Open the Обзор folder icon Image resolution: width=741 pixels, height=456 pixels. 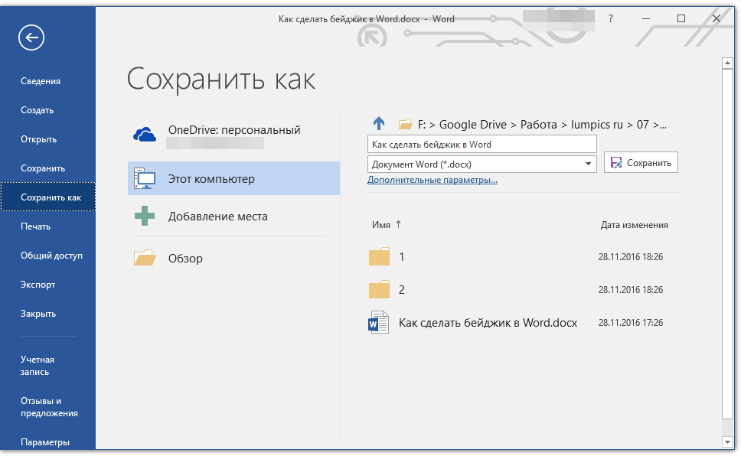coord(145,258)
